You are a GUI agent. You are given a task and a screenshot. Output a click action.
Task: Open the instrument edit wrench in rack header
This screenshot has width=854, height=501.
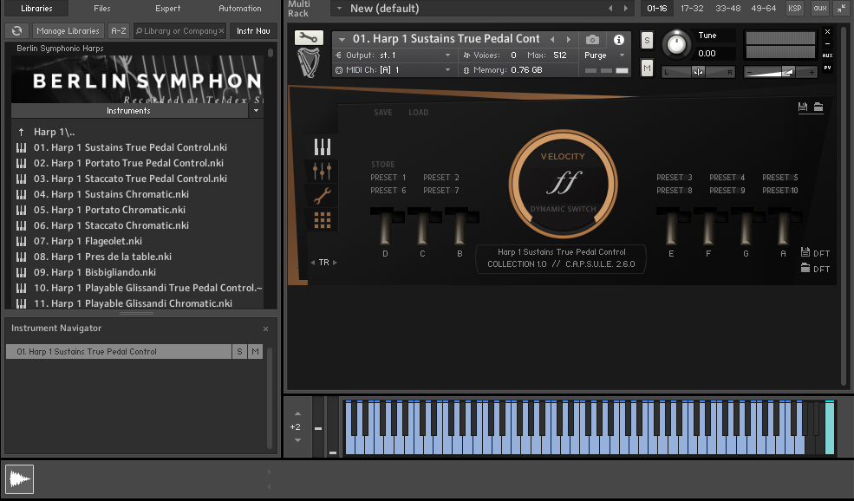click(x=309, y=37)
